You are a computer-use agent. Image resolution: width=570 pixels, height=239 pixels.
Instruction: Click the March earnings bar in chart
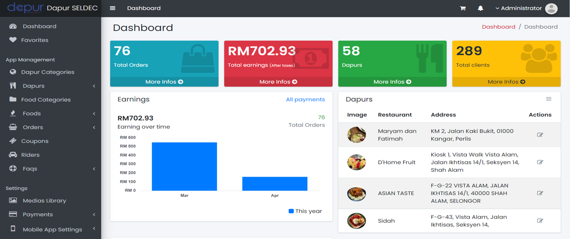184,166
